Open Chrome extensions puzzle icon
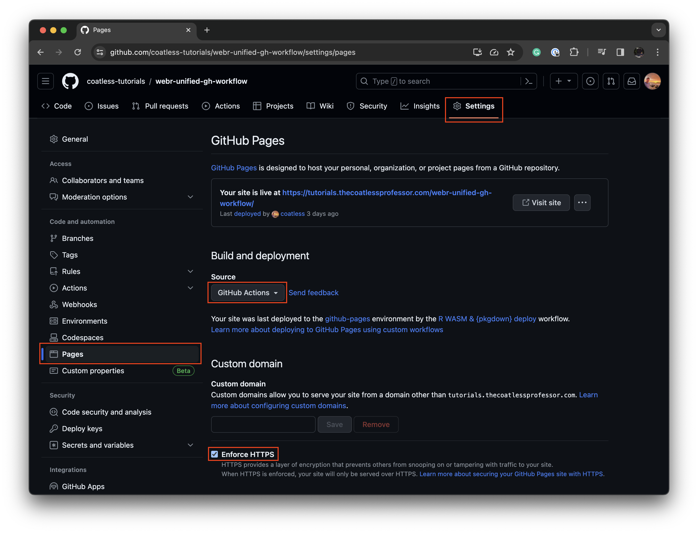The height and width of the screenshot is (533, 698). (x=574, y=52)
